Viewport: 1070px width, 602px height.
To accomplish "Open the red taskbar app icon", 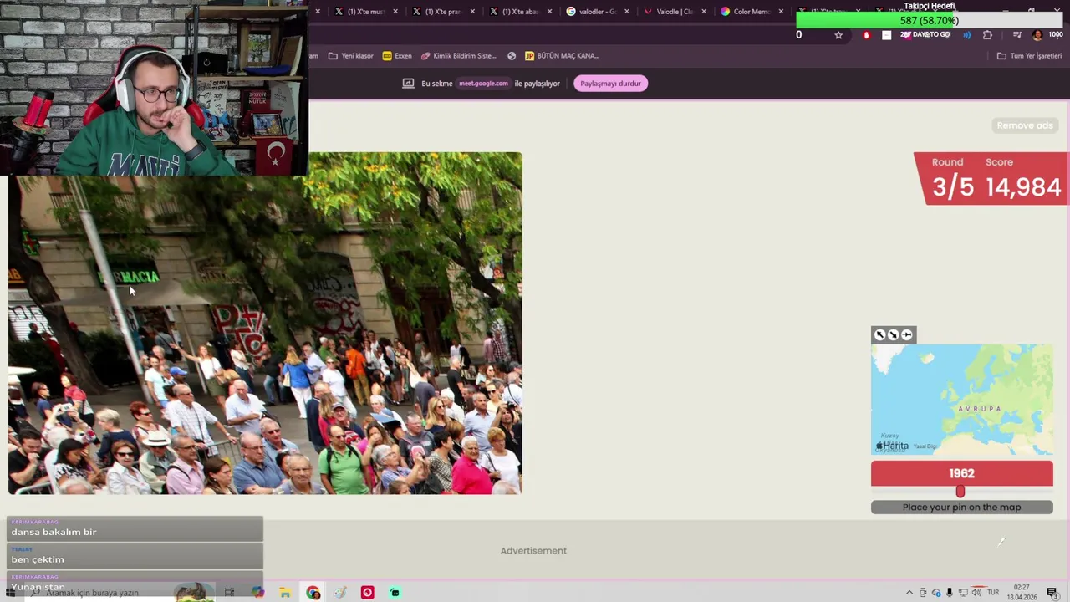I will 367,593.
